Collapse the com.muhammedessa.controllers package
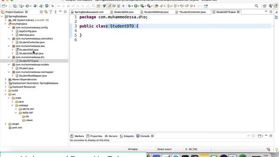Viewport: 279px width, 157px height. (x=9, y=39)
